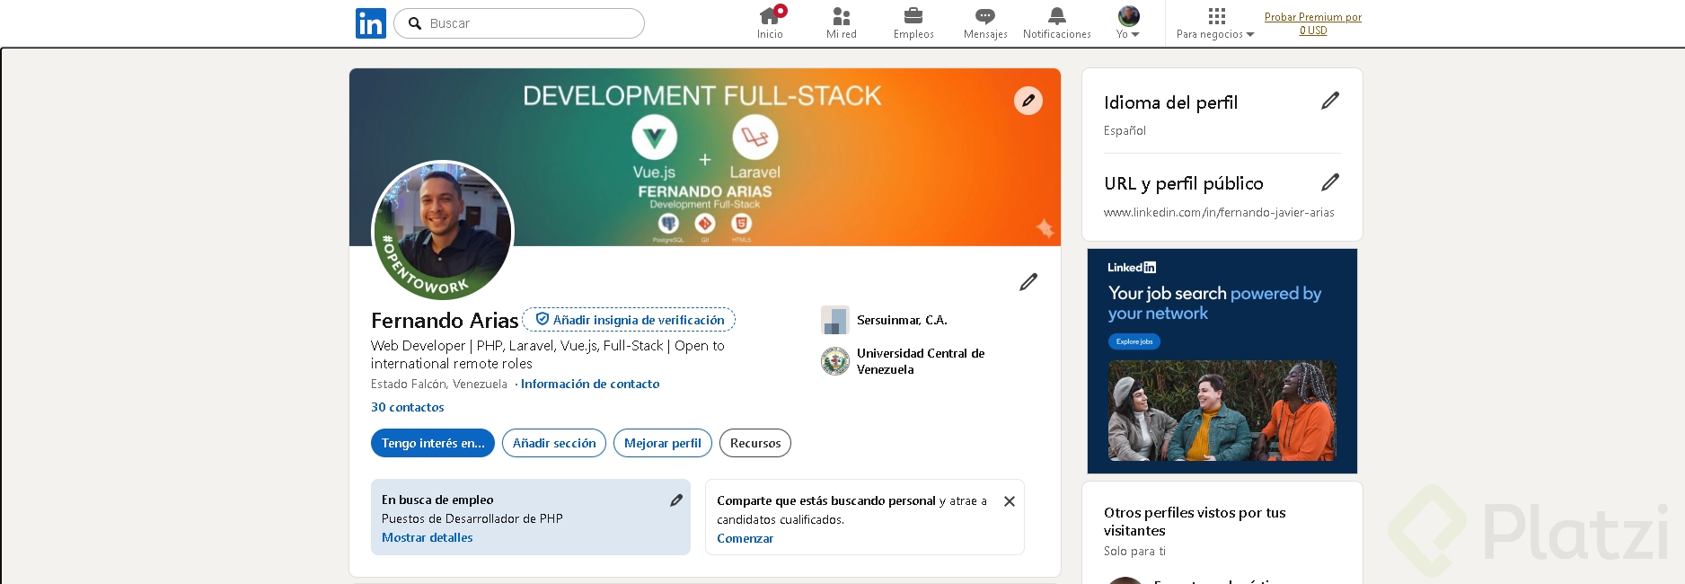Go to Inicio home tab
The height and width of the screenshot is (584, 1685).
[x=770, y=22]
